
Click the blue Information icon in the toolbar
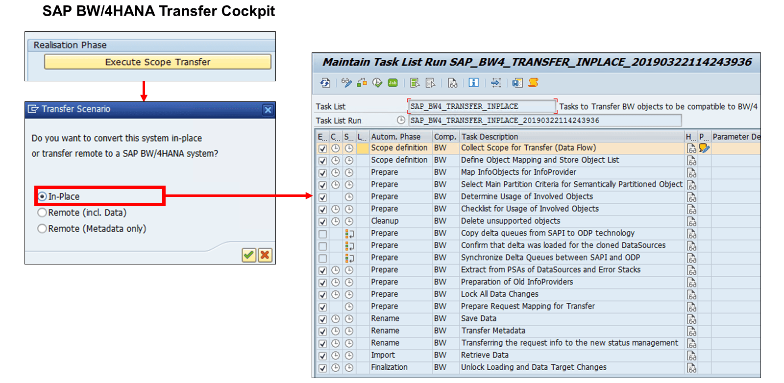(473, 83)
